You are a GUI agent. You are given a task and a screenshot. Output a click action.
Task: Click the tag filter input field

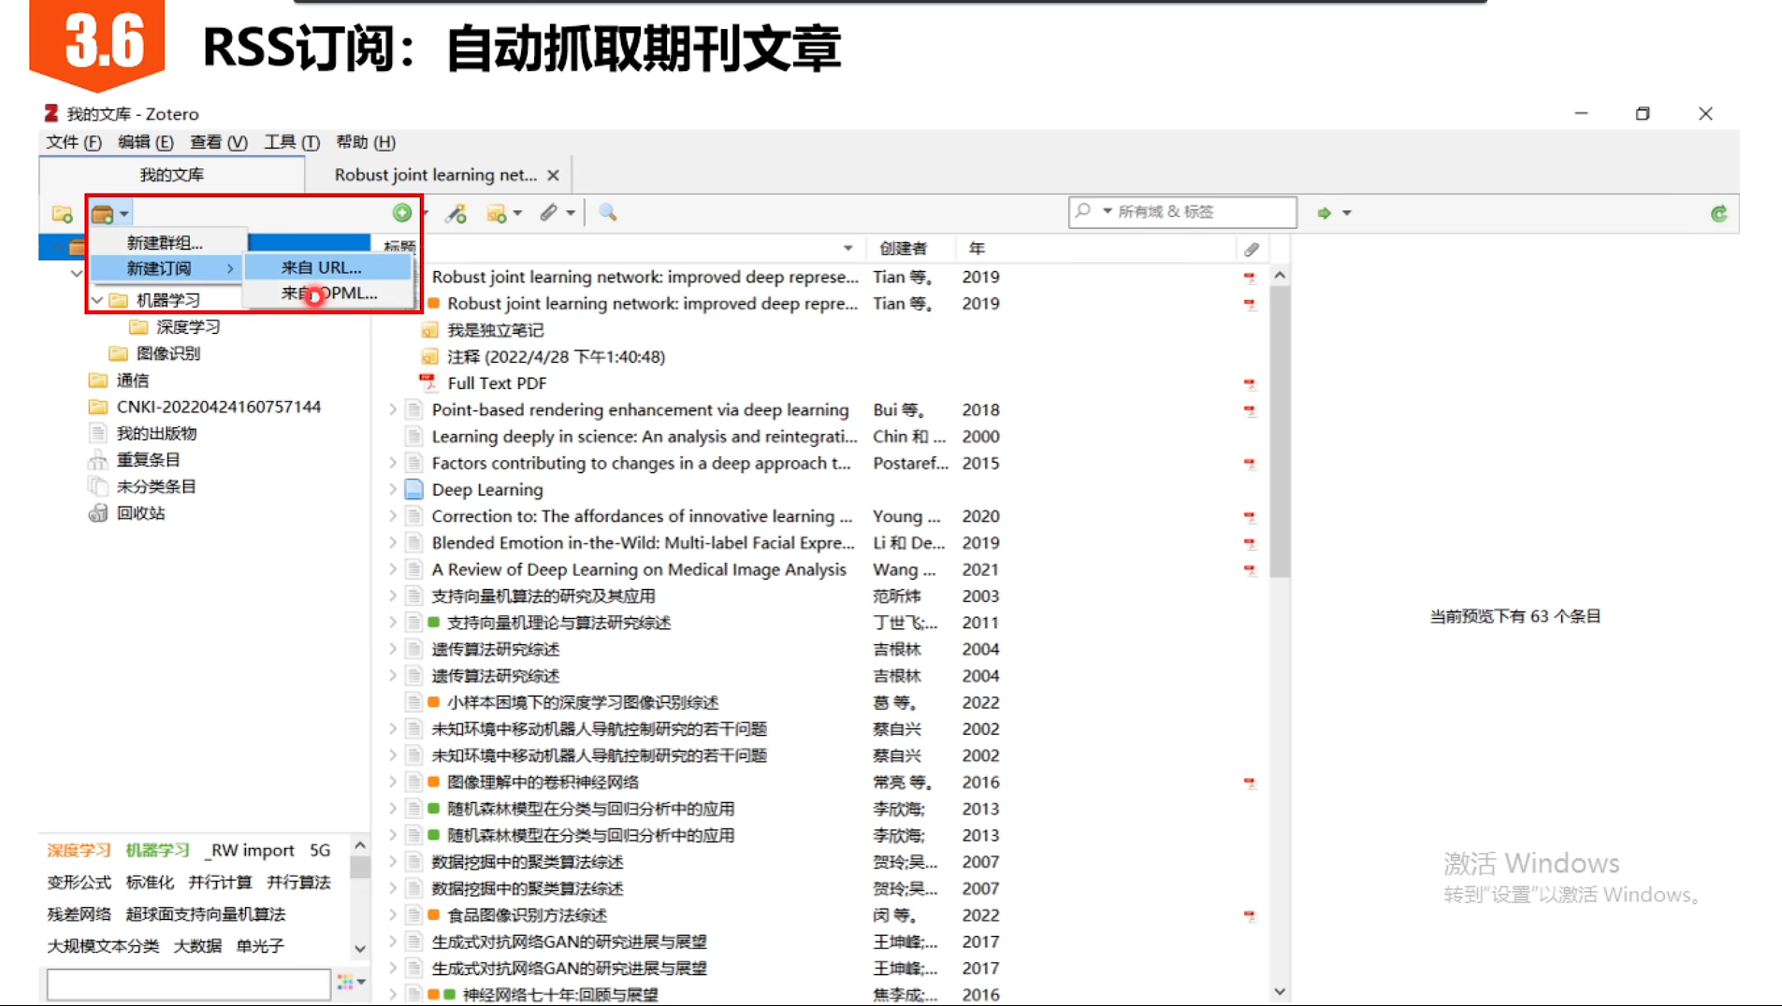coord(185,983)
